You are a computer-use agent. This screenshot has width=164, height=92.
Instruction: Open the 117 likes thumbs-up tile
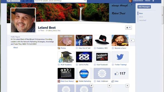click(x=120, y=73)
